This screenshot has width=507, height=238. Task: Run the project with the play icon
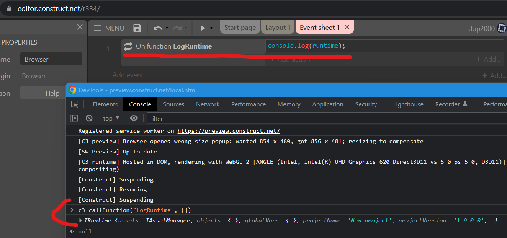point(203,28)
